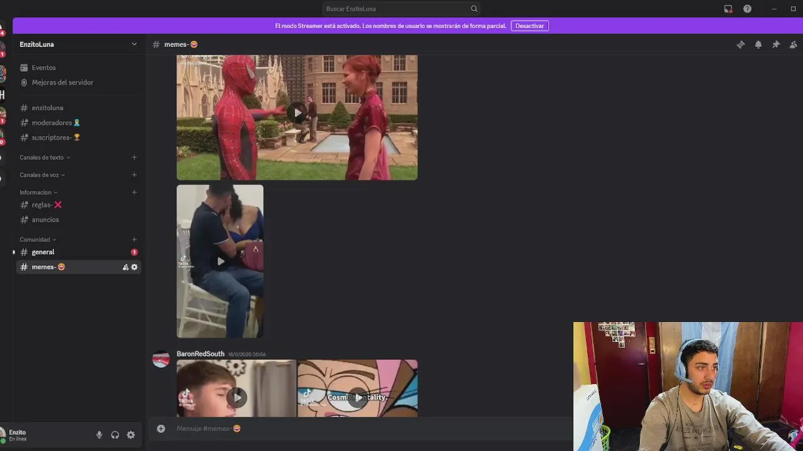Collapse the Canales de voz category
Screen dimensions: 803x451
pyautogui.click(x=42, y=175)
